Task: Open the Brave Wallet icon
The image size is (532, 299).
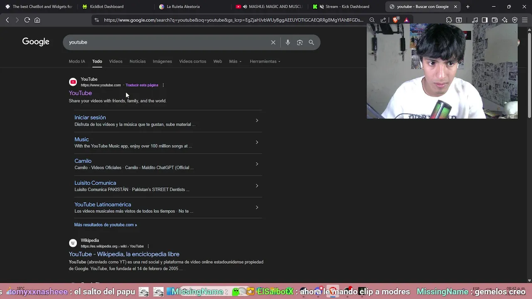Action: point(495,20)
